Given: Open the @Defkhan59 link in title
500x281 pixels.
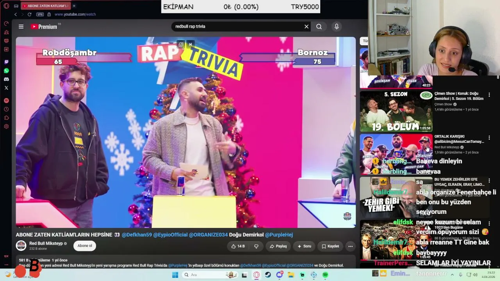Looking at the screenshot, I should click(137, 235).
